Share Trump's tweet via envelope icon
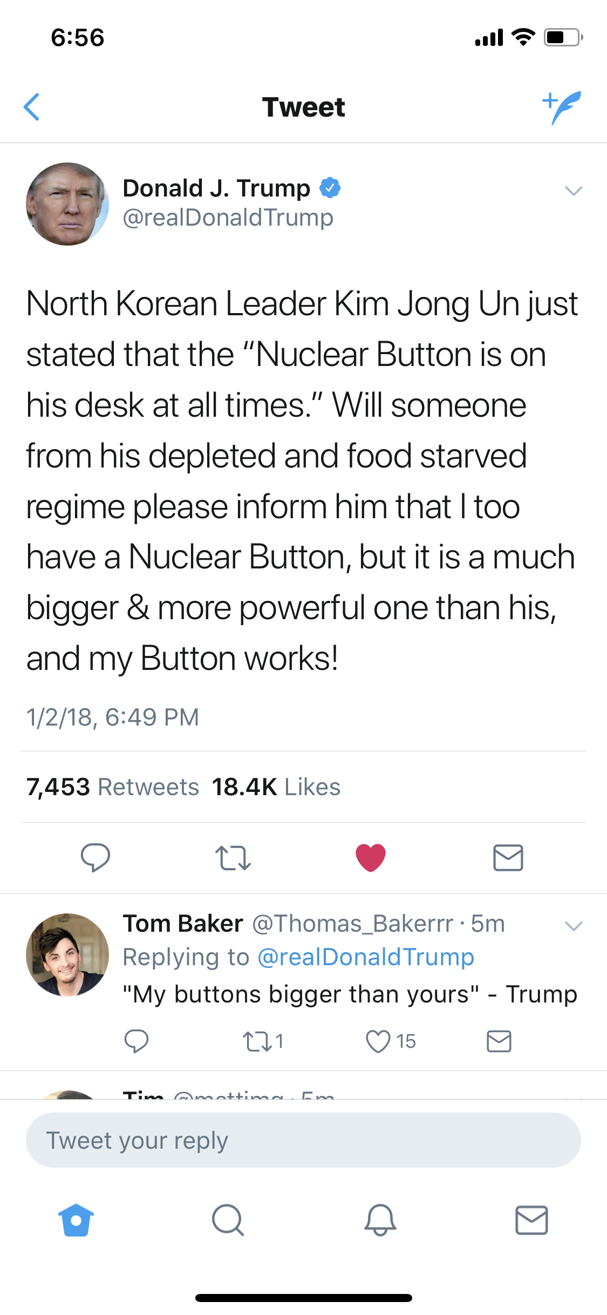607x1315 pixels. (x=508, y=858)
